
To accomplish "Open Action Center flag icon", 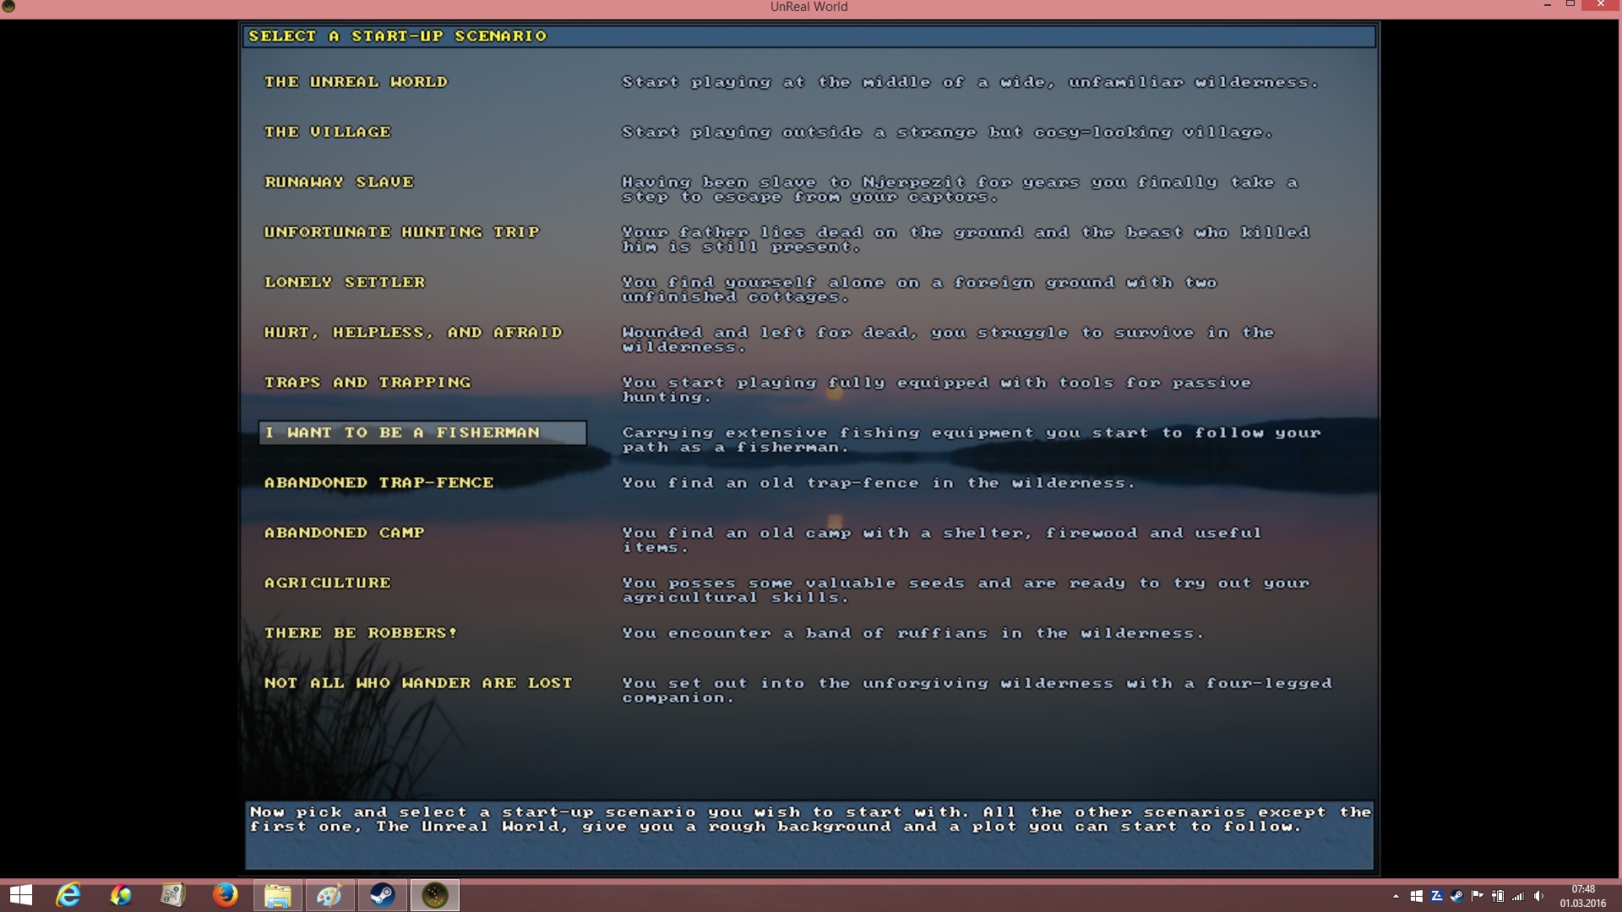I will coord(1478,896).
